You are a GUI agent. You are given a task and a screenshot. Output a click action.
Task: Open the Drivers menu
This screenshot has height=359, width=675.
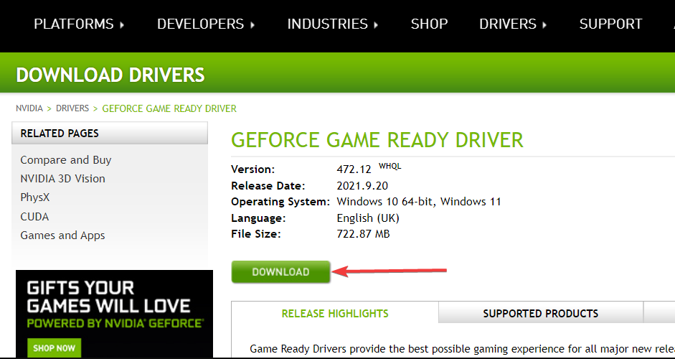[508, 24]
